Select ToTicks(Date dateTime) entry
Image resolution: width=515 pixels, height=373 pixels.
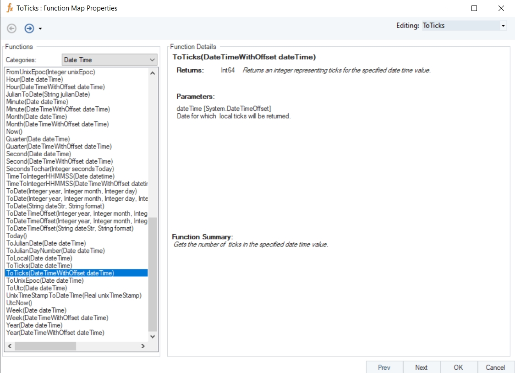pyautogui.click(x=39, y=266)
